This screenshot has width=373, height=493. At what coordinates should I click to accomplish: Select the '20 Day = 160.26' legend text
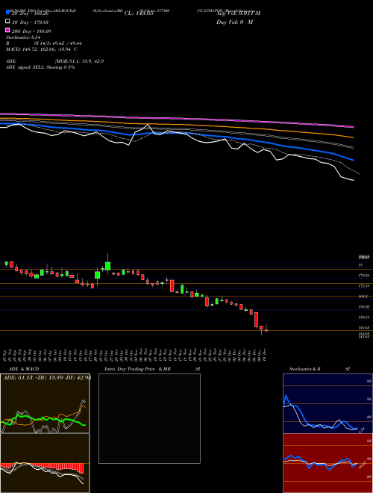[x=31, y=14]
